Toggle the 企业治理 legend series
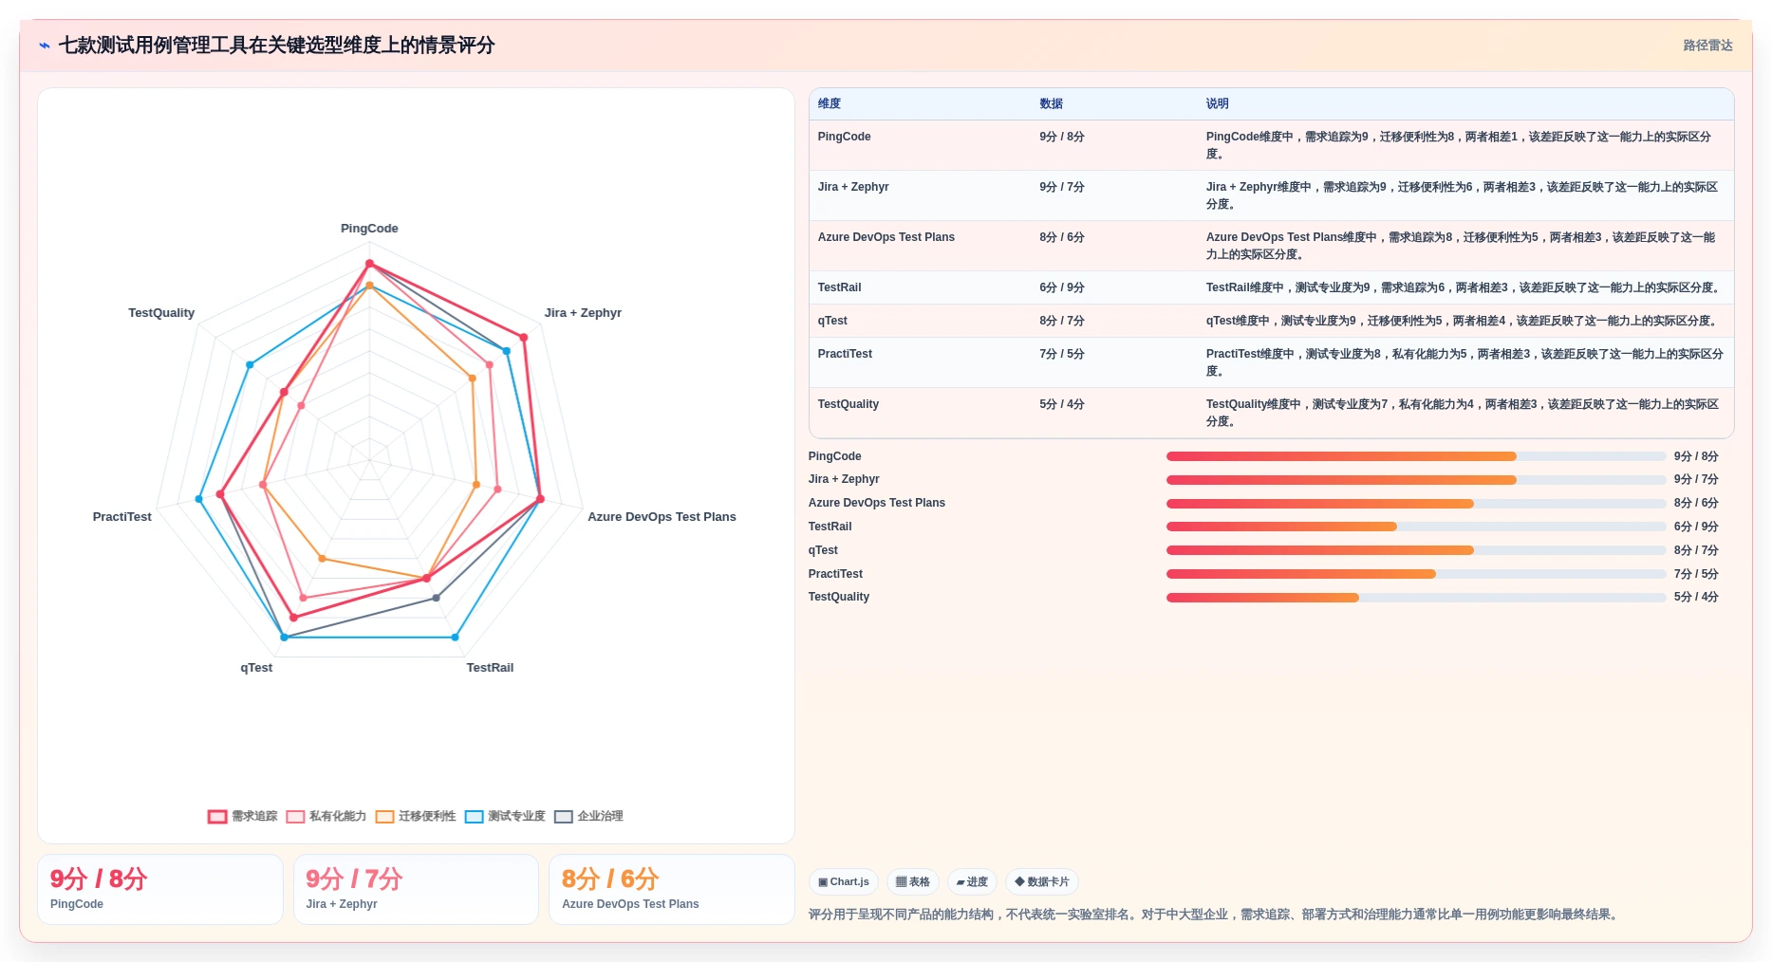Image resolution: width=1772 pixels, height=962 pixels. [x=588, y=816]
